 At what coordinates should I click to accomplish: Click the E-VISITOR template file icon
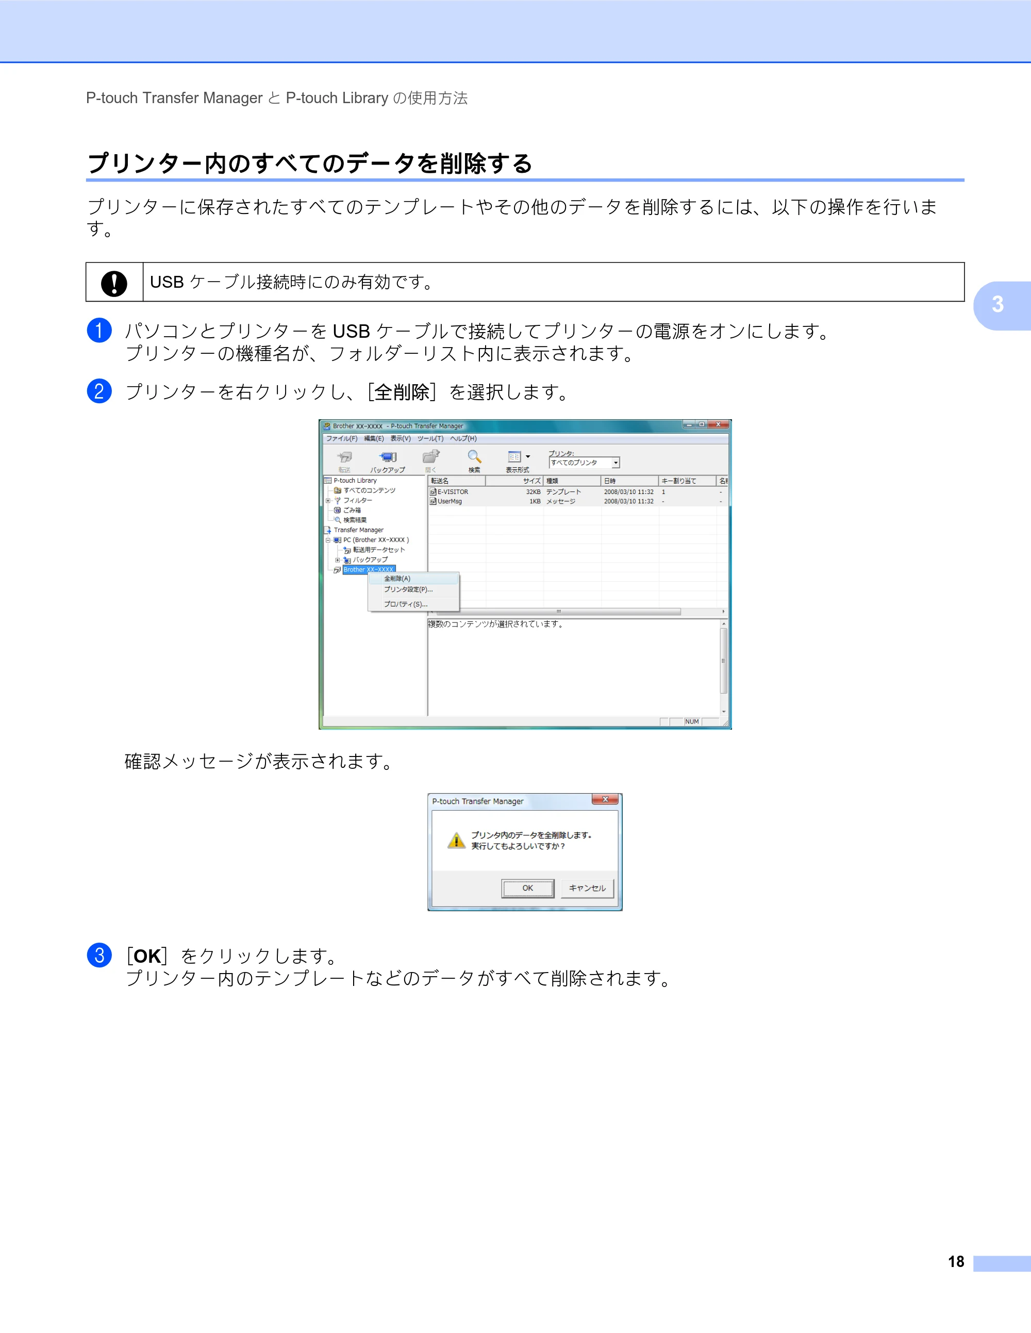point(433,492)
